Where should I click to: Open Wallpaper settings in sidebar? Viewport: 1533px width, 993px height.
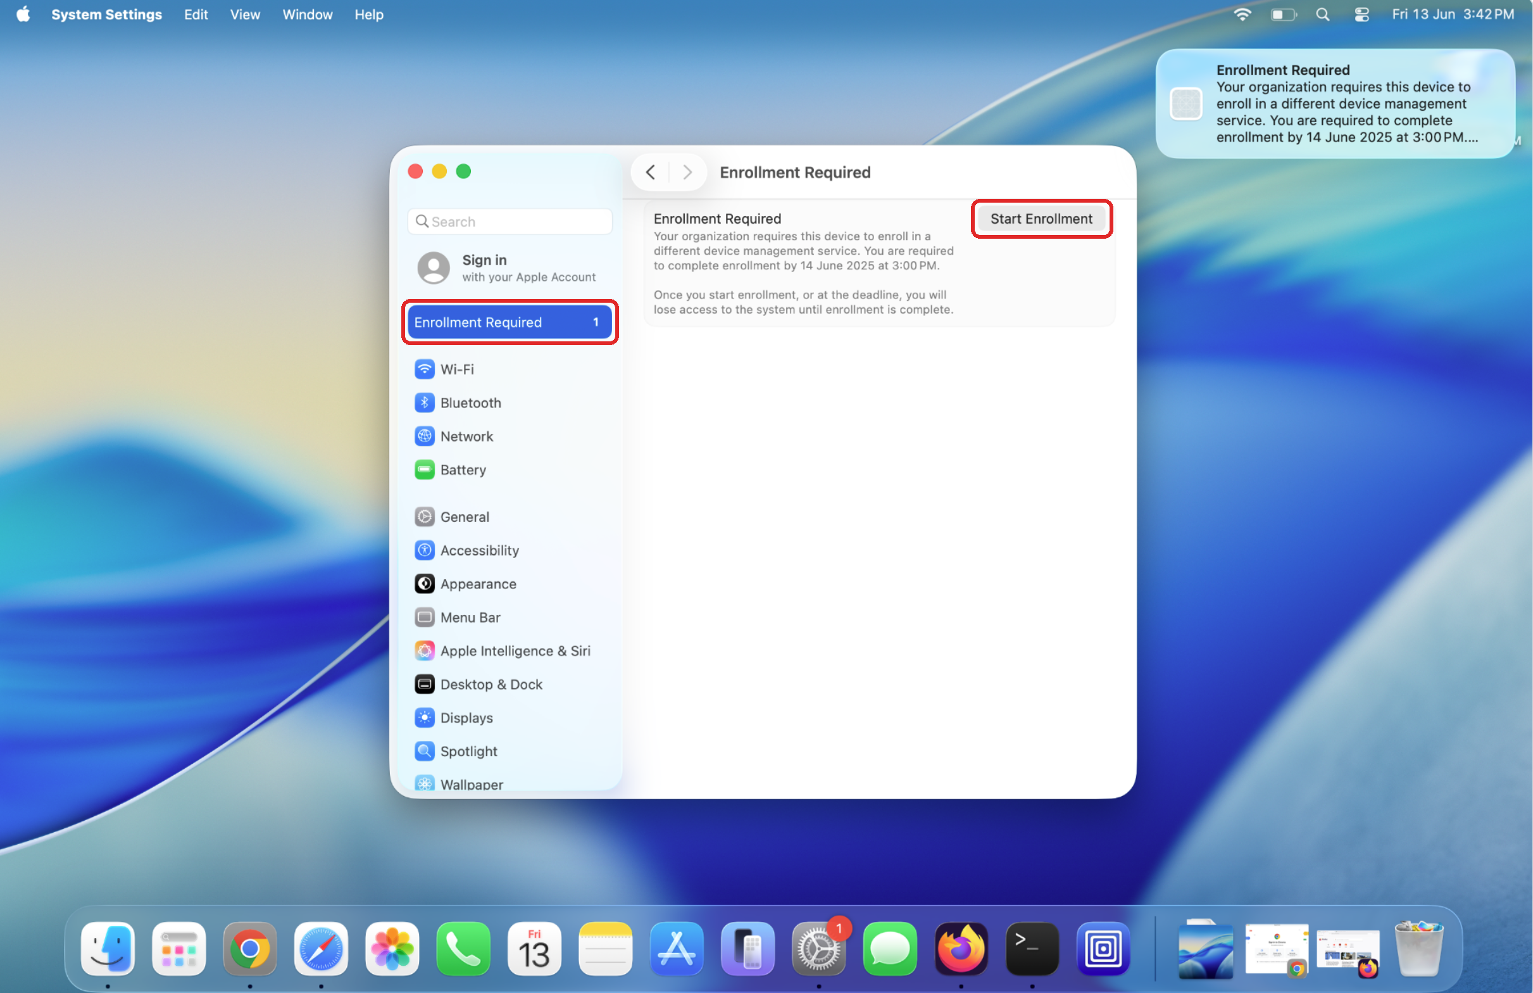tap(509, 783)
